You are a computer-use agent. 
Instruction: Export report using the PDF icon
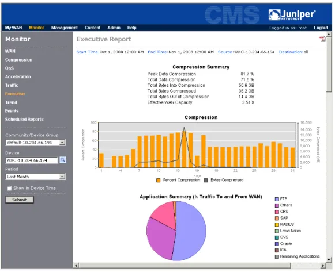click(x=322, y=39)
